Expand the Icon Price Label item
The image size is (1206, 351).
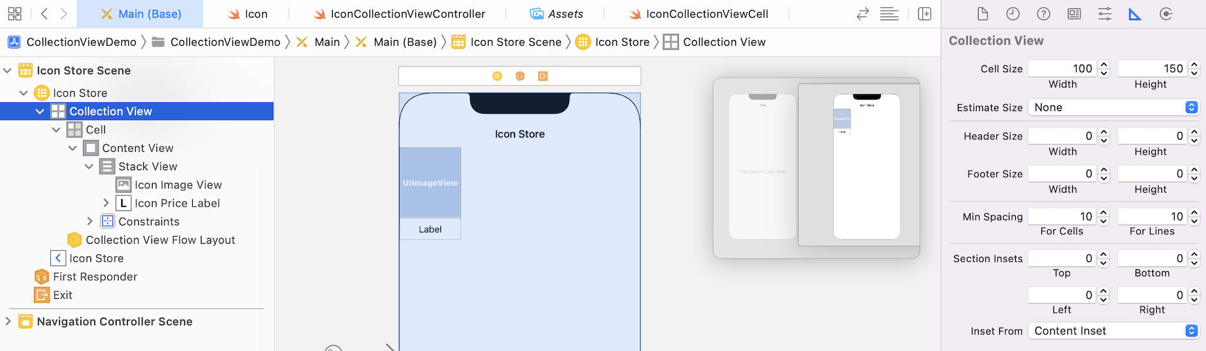coord(106,203)
